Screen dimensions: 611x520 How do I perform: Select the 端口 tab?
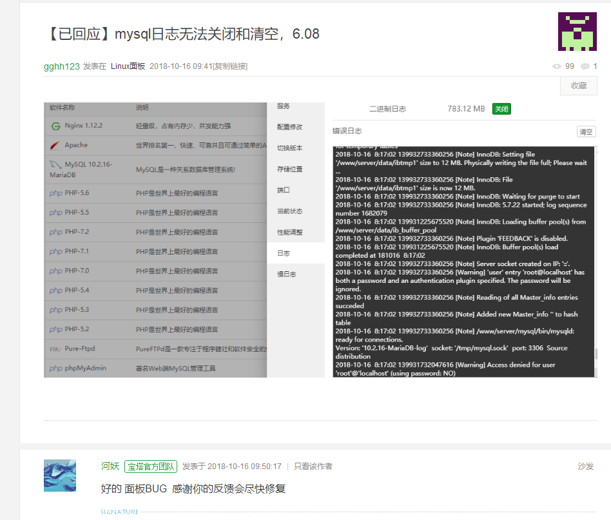click(284, 190)
